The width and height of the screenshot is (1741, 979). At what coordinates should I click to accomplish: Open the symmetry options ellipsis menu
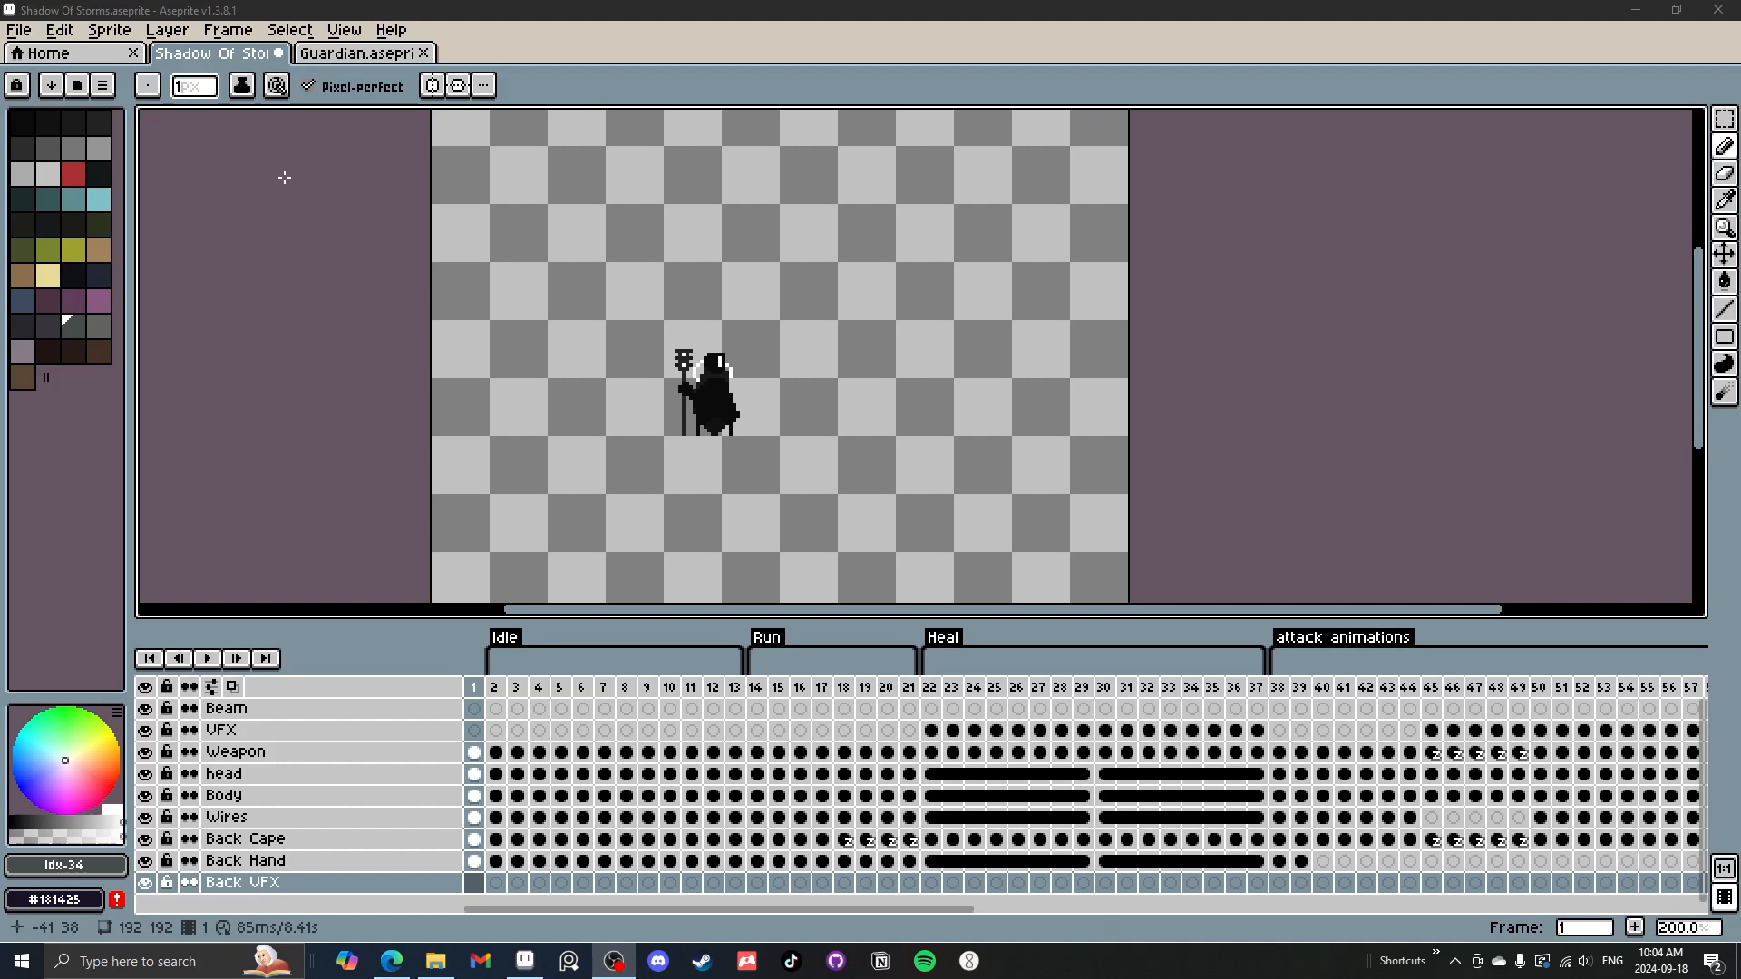[x=483, y=85]
